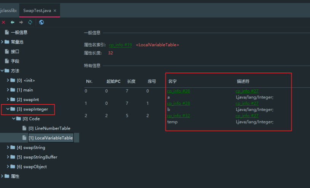The height and width of the screenshot is (188, 310).
Task: Expand the [4] swapString method node
Action: 8,147
